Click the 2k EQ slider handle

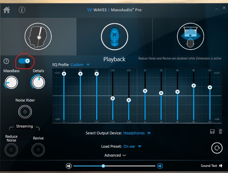(x=161, y=93)
